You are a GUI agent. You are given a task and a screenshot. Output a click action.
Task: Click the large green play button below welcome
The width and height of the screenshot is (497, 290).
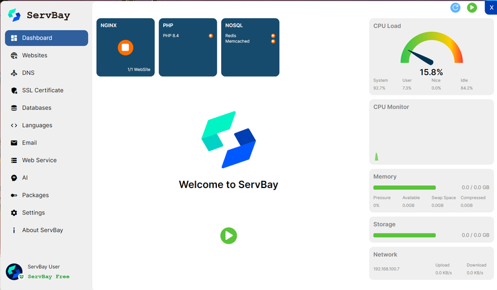(228, 236)
